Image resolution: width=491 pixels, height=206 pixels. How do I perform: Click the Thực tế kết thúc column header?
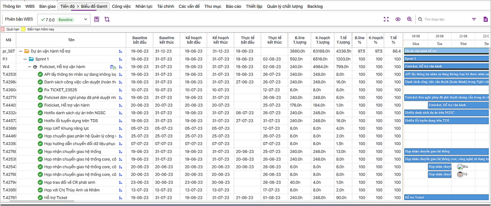click(275, 40)
